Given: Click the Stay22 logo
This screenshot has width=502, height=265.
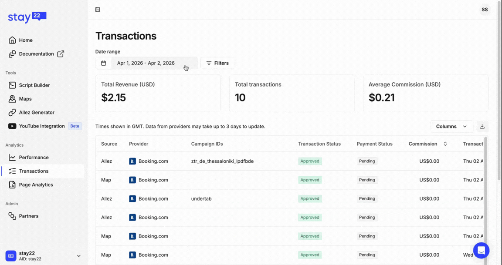Looking at the screenshot, I should point(27,17).
